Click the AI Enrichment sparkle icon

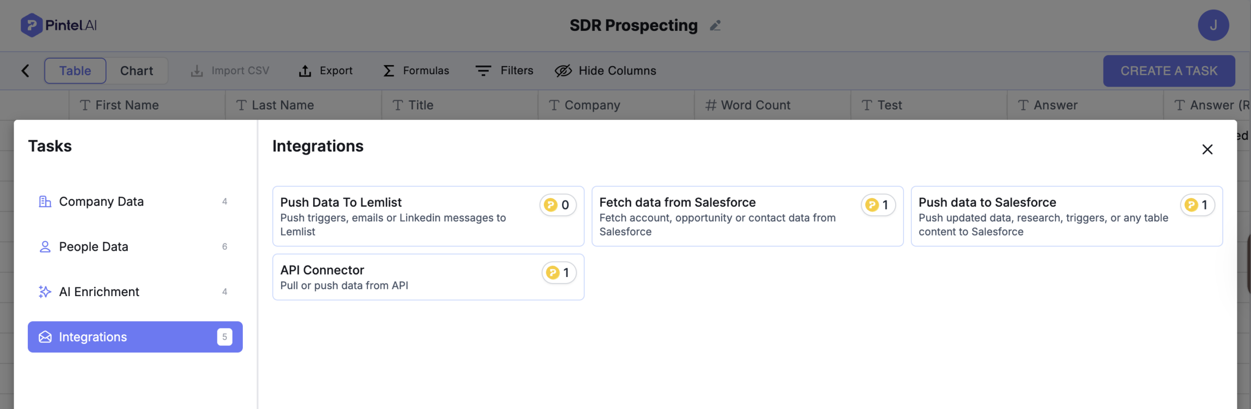pos(45,292)
